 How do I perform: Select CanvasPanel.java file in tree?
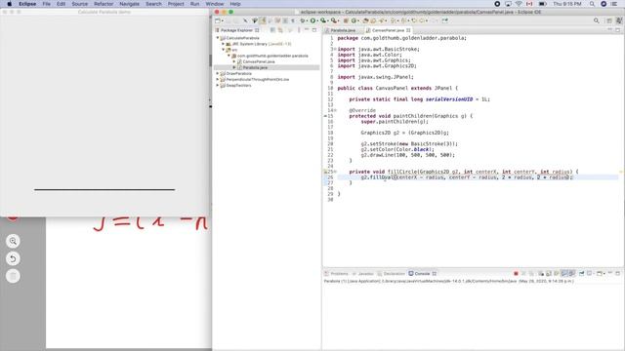pyautogui.click(x=259, y=61)
